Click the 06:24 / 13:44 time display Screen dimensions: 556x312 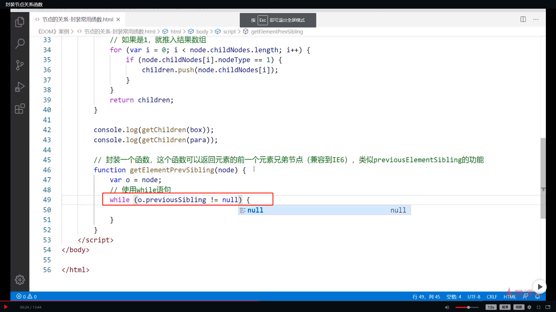pos(30,307)
